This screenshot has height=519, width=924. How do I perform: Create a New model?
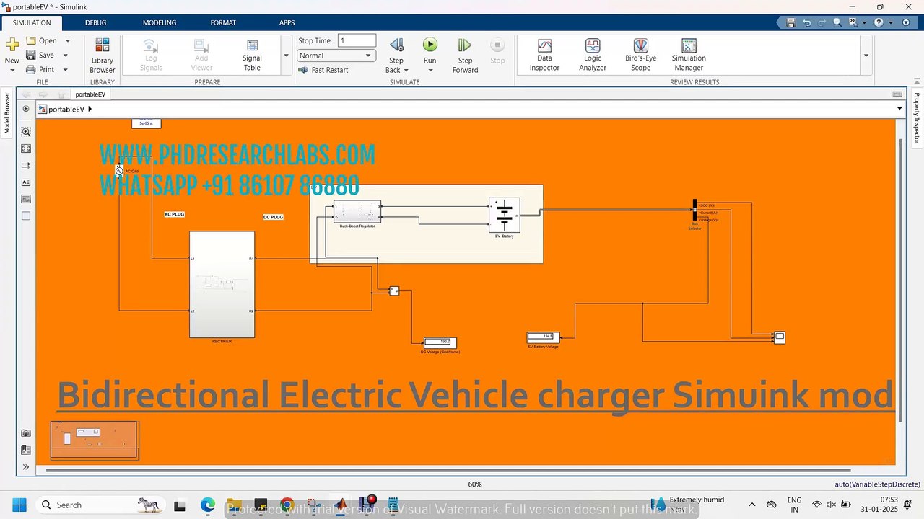(x=12, y=52)
